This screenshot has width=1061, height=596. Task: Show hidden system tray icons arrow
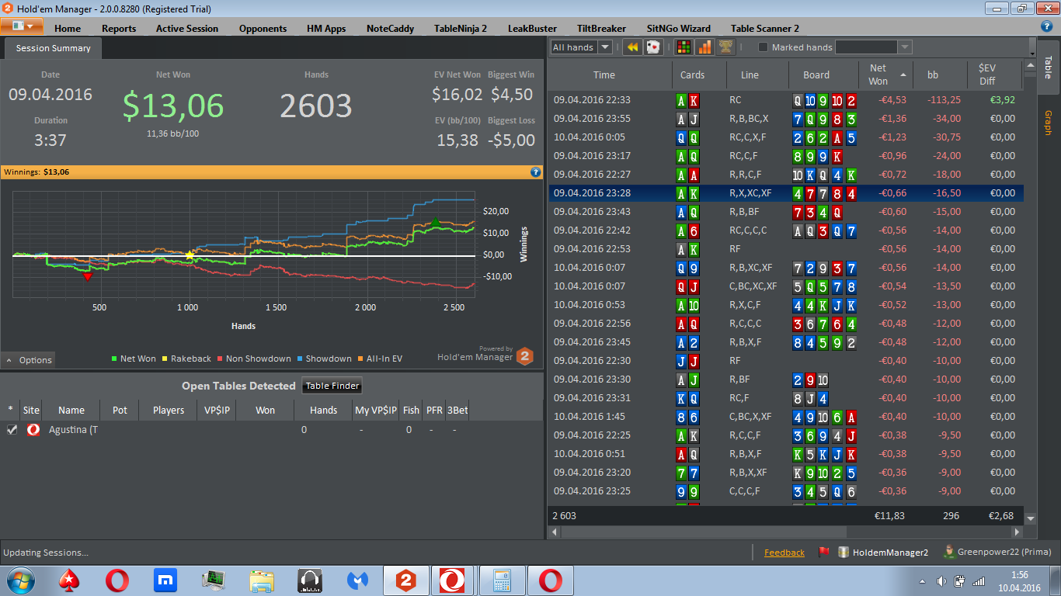pos(923,580)
